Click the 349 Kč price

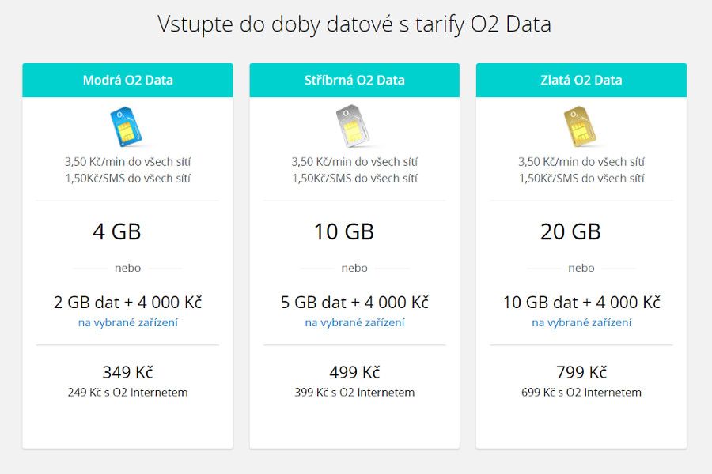coord(127,372)
